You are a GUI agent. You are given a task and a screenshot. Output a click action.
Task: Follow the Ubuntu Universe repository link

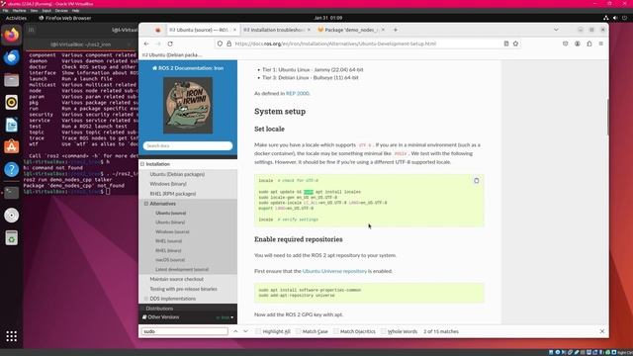(334, 271)
